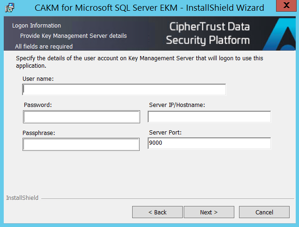The image size is (299, 227).
Task: Click the "User name:" label
Action: tap(38, 78)
